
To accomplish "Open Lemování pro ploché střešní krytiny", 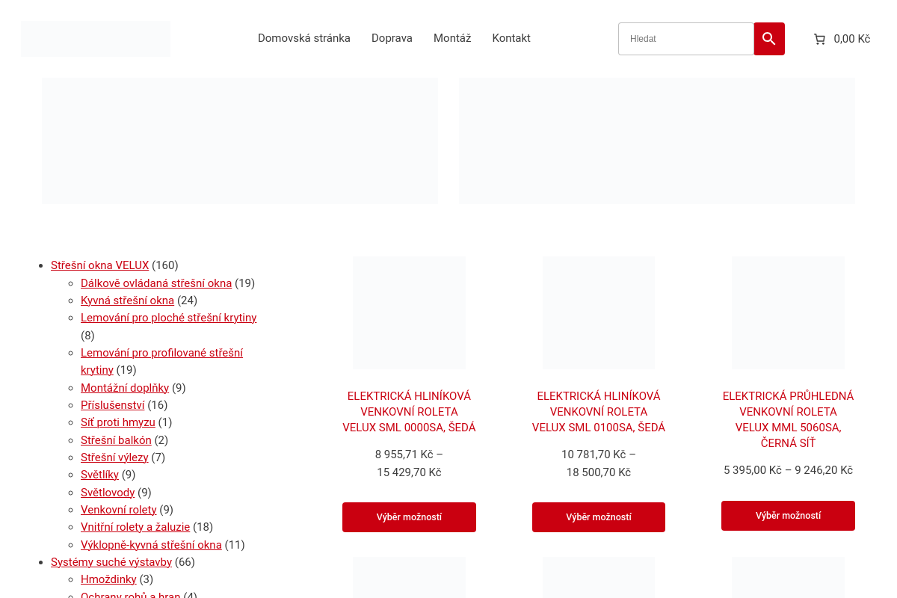I will click(x=169, y=318).
